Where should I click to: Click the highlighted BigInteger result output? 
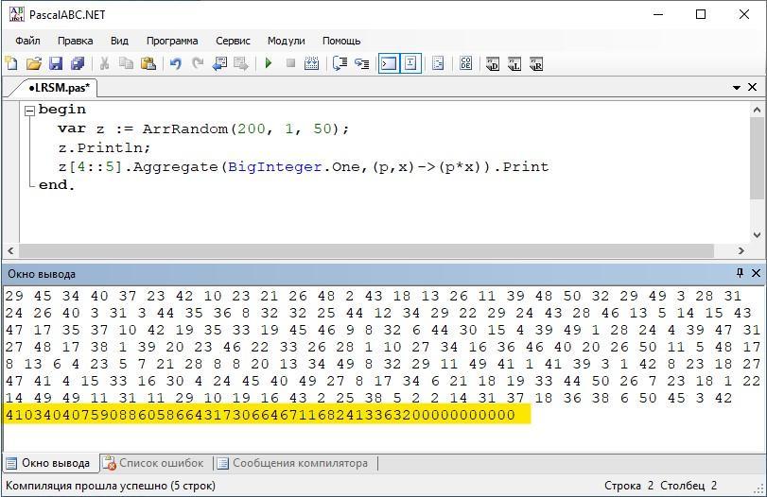click(x=260, y=415)
